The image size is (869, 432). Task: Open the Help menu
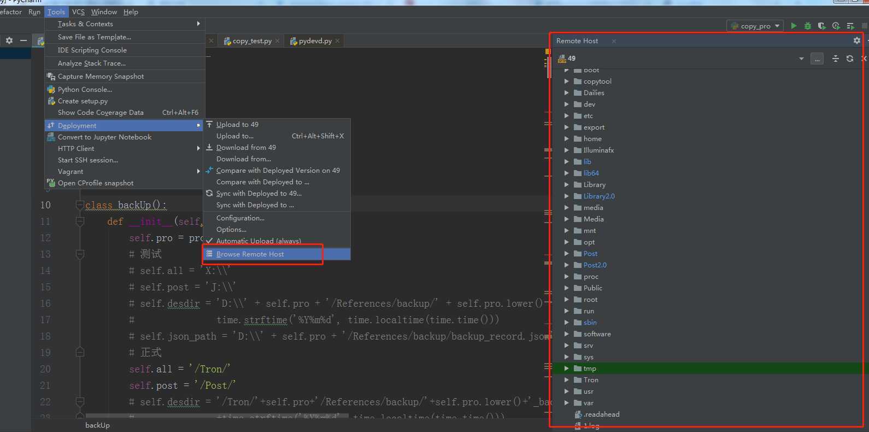coord(131,11)
